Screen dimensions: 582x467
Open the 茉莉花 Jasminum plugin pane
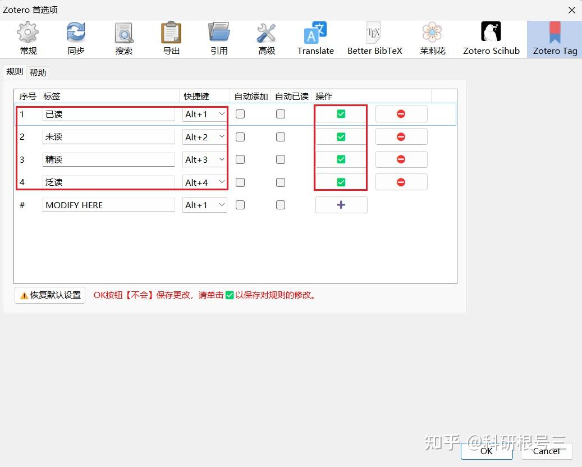pos(432,39)
